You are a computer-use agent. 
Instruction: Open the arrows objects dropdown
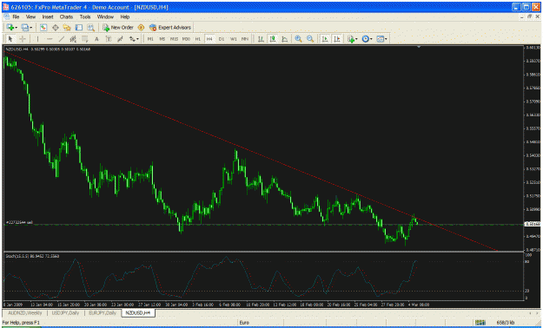point(134,39)
